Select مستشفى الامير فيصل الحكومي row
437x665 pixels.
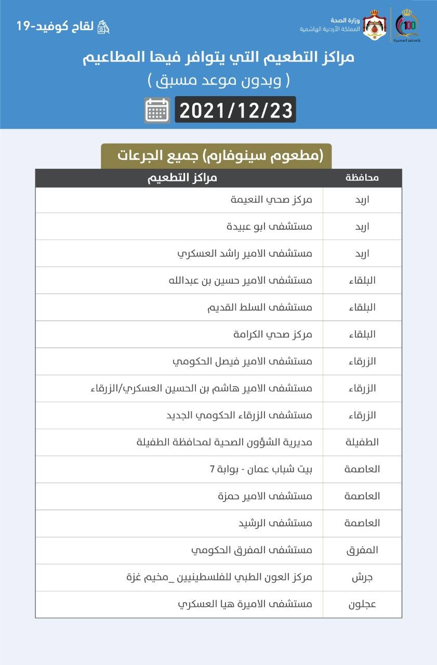coord(242,361)
